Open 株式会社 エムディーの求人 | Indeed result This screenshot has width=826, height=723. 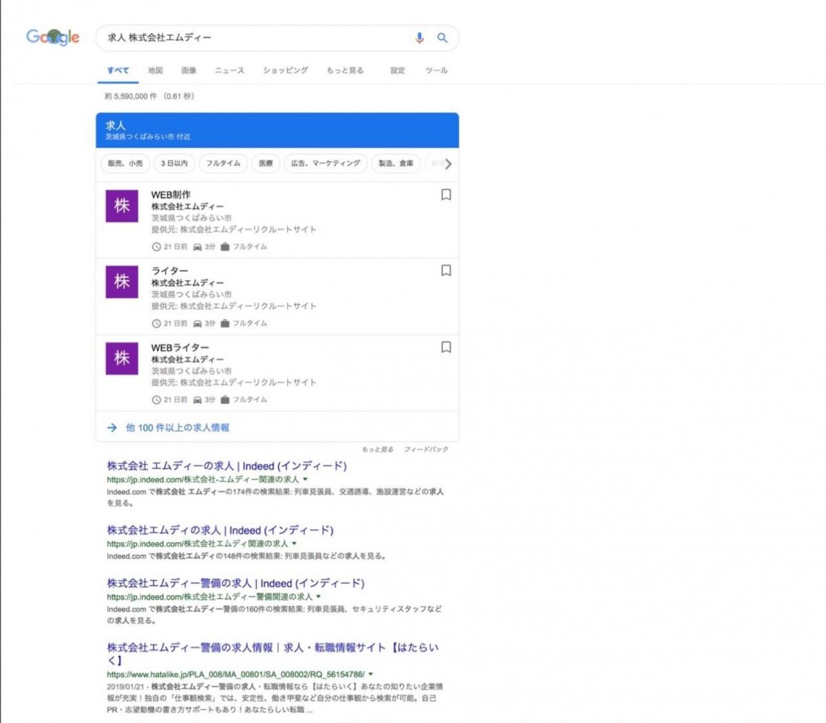pos(226,466)
